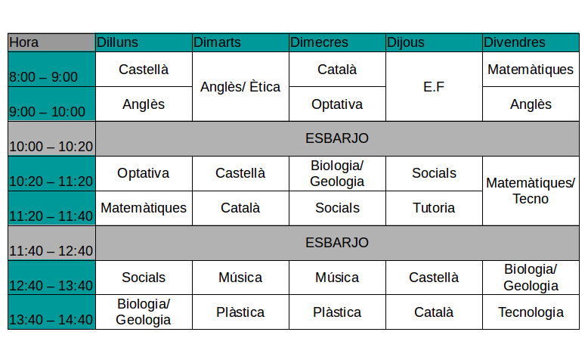Image resolution: width=588 pixels, height=363 pixels.
Task: Select the Anglès/ Ètica cell
Action: tap(240, 87)
